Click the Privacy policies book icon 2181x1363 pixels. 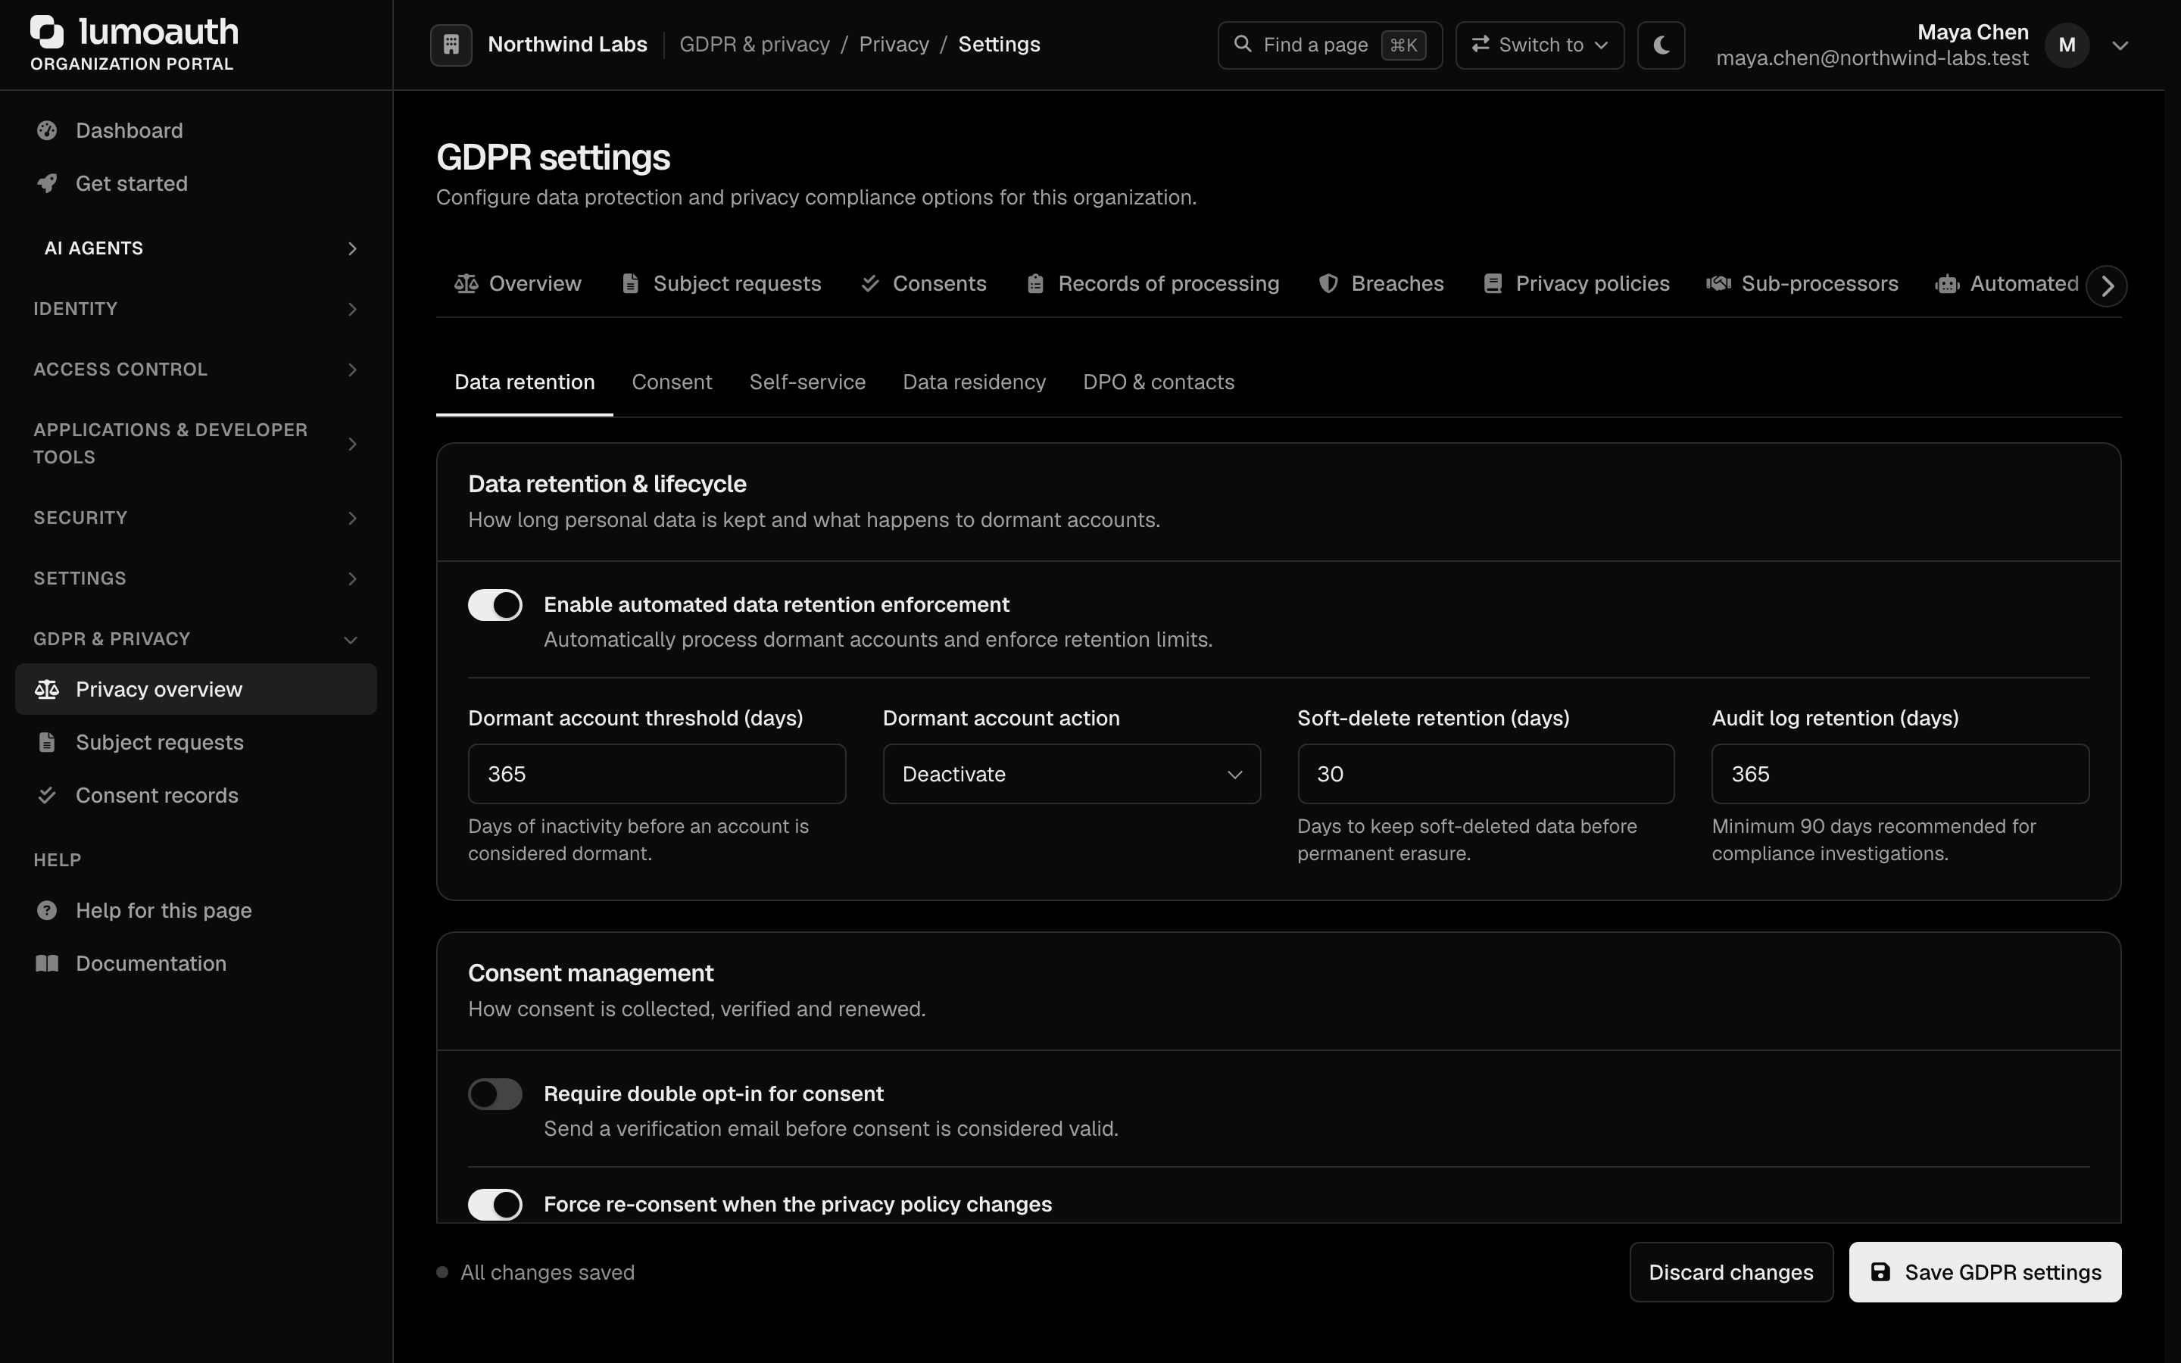pyautogui.click(x=1493, y=284)
